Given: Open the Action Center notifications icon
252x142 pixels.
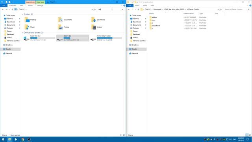Looking at the screenshot, I should coord(248,139).
